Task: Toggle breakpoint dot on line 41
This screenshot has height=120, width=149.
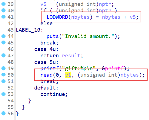Action: (4, 17)
